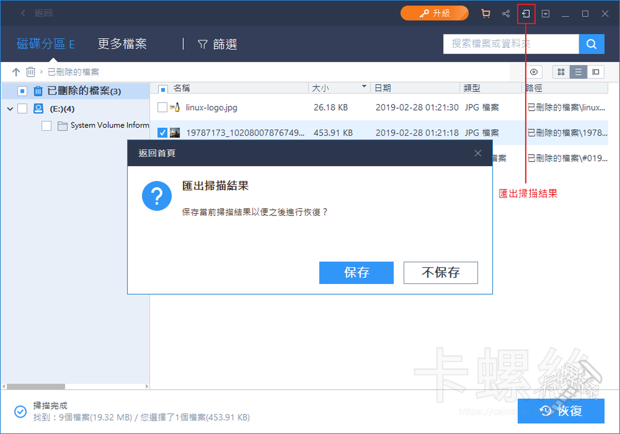
Task: Switch to list view
Action: point(578,72)
